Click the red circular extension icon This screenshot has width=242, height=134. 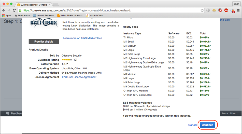(220, 10)
